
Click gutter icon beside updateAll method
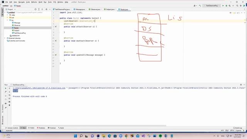[56, 55]
